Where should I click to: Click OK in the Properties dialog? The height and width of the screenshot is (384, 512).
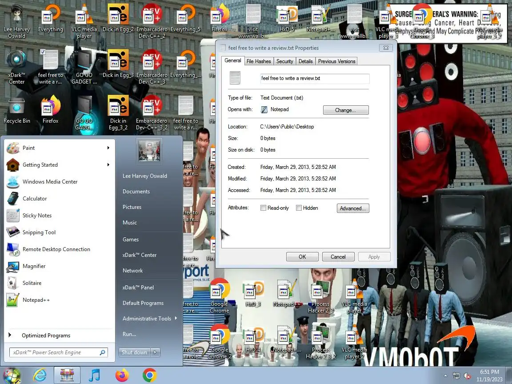coord(302,256)
